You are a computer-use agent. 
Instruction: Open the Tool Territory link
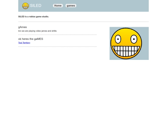pos(24,43)
